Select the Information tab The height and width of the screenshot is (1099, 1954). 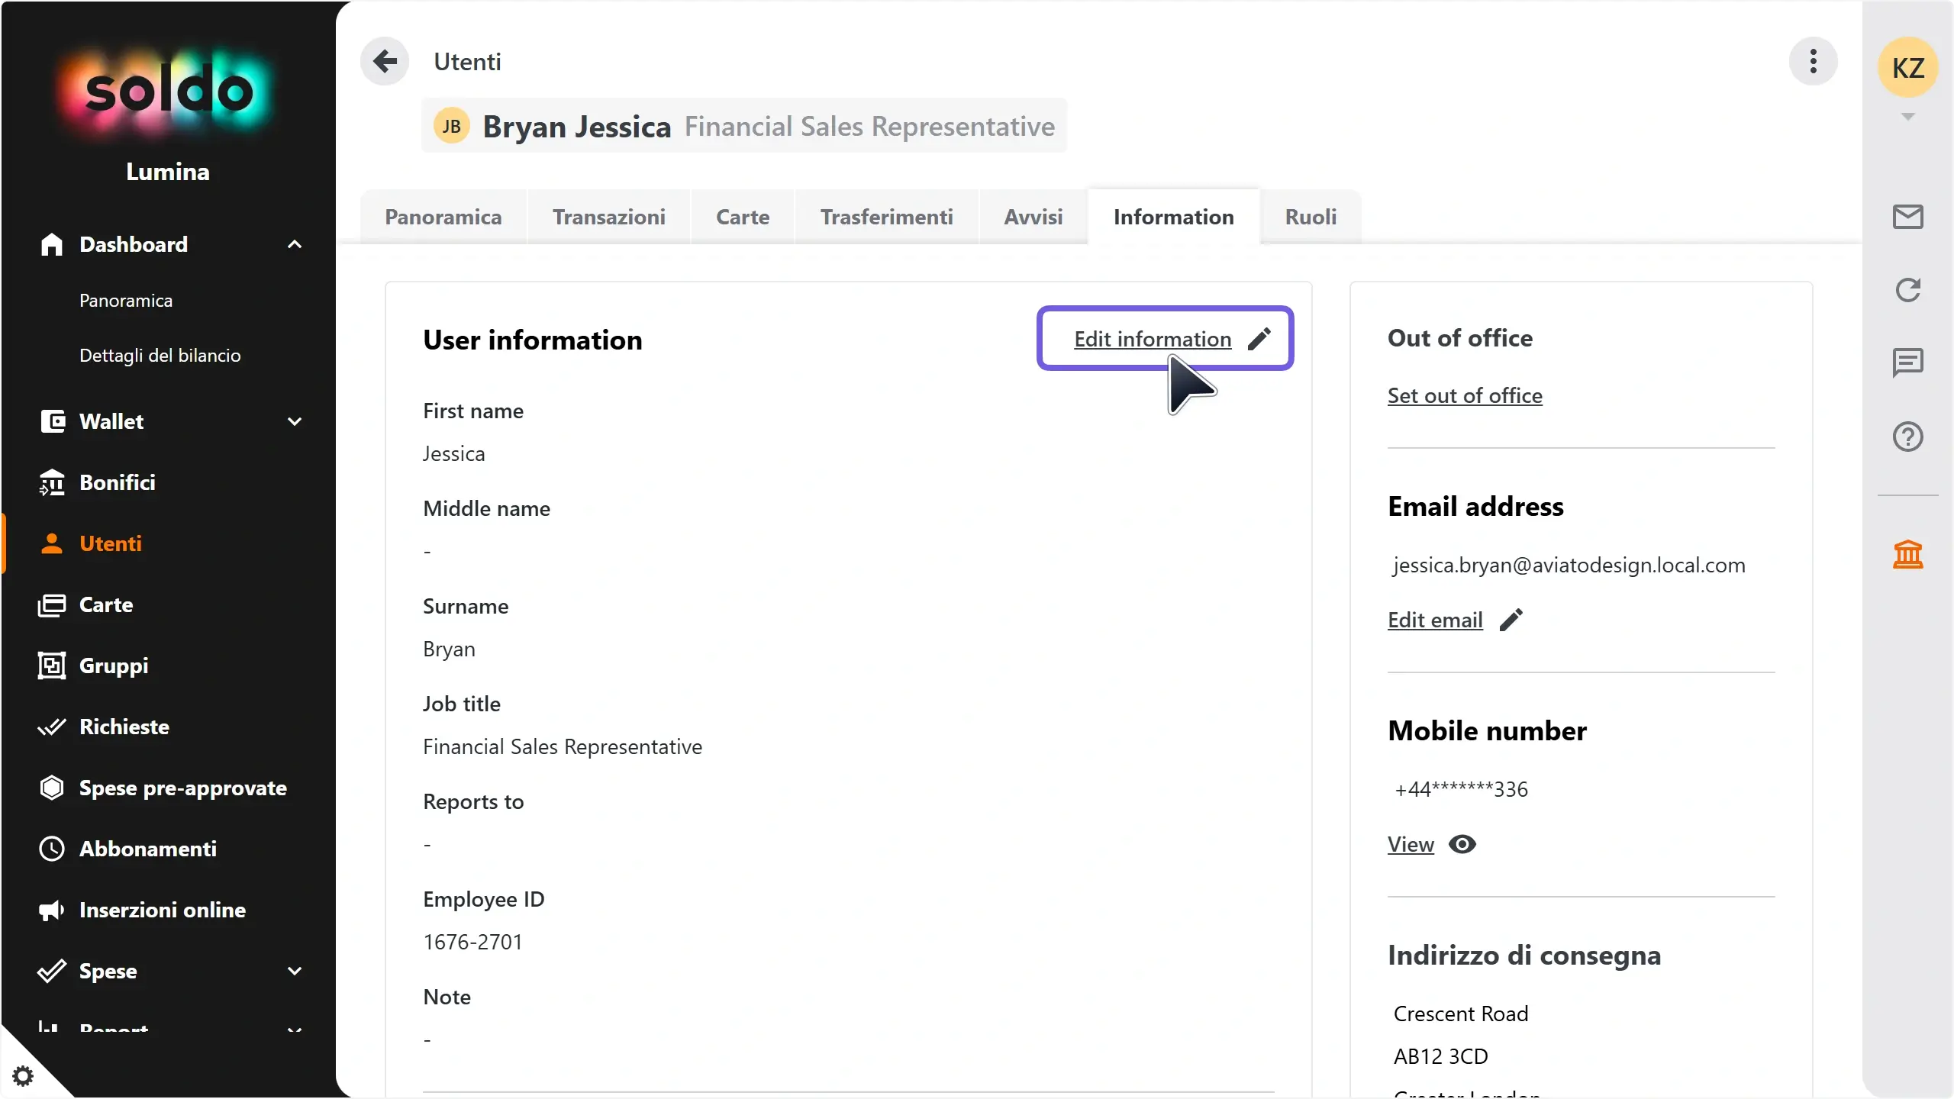1173,217
